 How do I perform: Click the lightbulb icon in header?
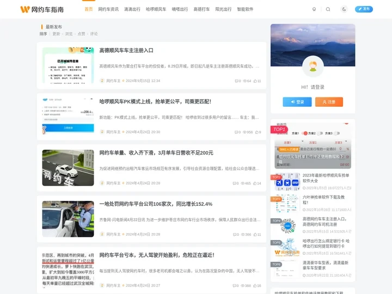click(314, 9)
